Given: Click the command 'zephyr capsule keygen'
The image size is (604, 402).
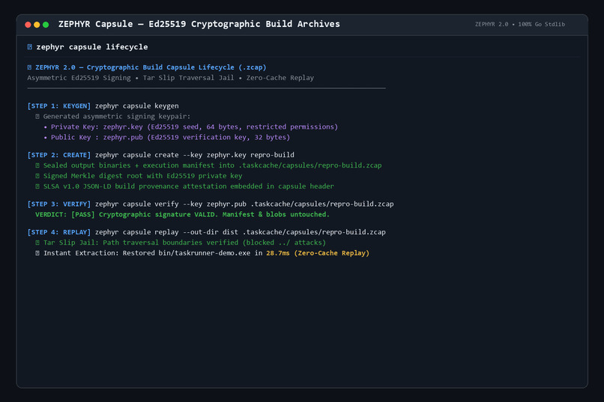Looking at the screenshot, I should [x=136, y=106].
